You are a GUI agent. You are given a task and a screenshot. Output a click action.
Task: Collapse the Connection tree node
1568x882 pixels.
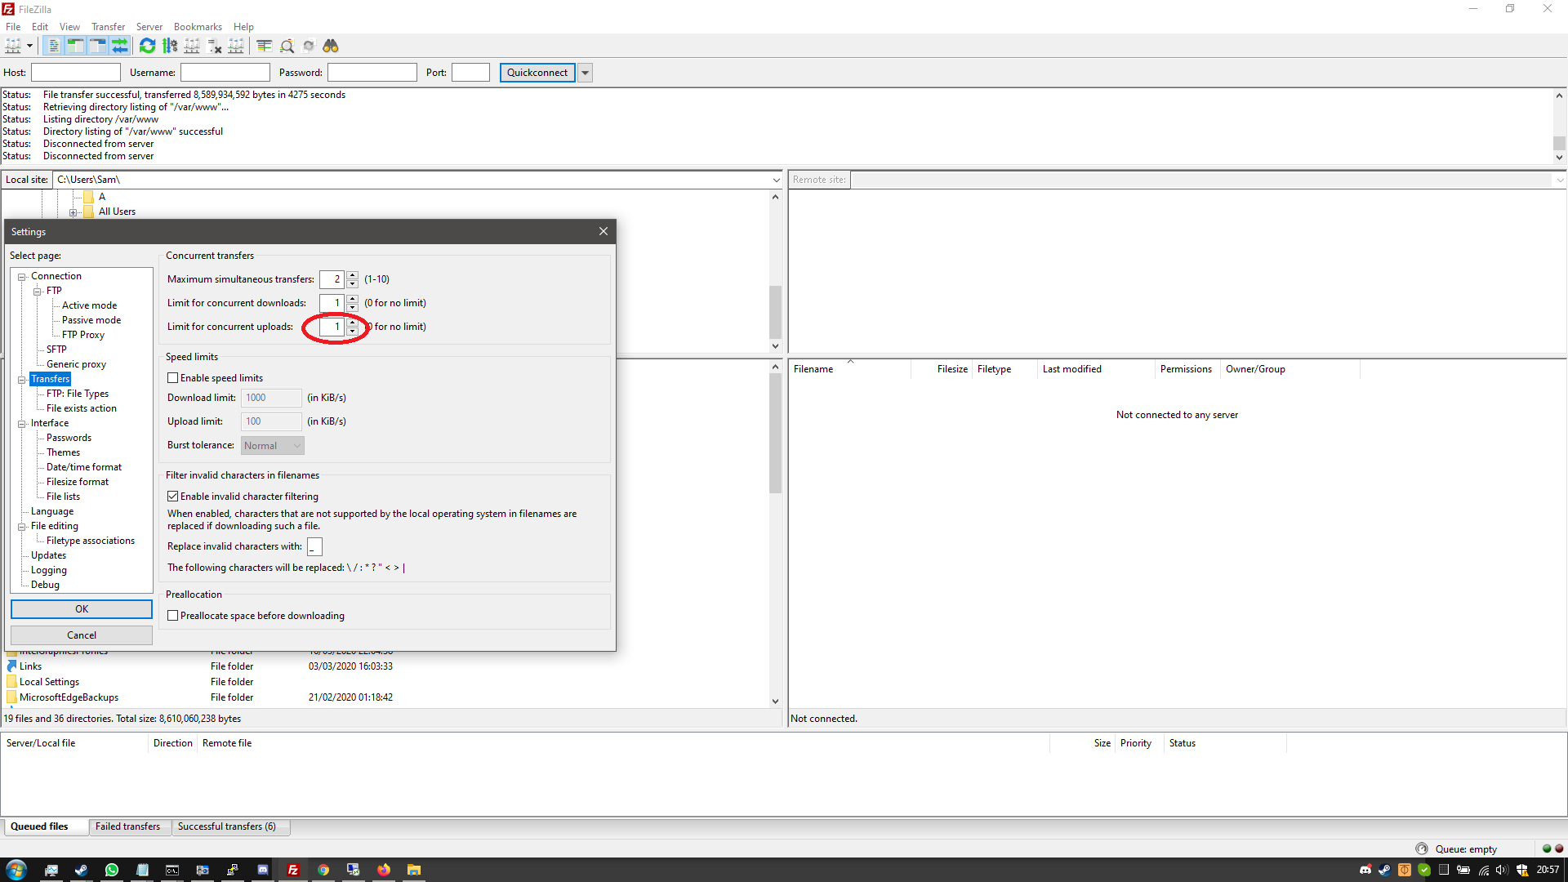tap(23, 277)
